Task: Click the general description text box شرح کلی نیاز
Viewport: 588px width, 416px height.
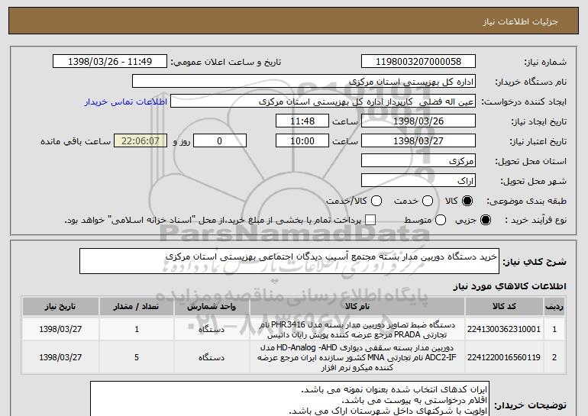Action: (x=289, y=261)
